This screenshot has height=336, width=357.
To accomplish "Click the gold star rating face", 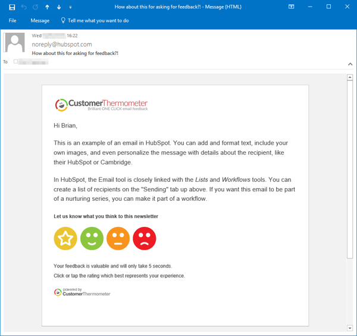I will click(x=65, y=238).
